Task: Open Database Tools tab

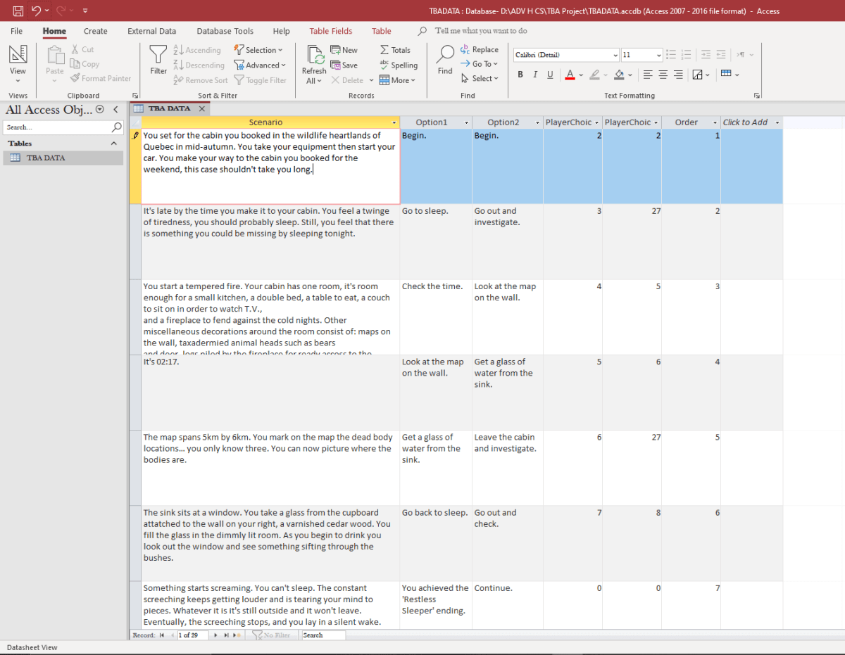Action: (x=225, y=31)
